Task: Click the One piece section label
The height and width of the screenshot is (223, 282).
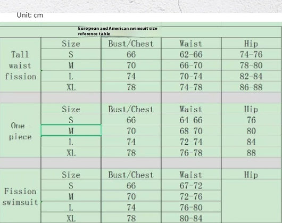Action: click(20, 131)
